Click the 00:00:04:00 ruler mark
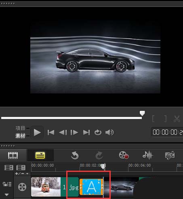The image size is (183, 199). pos(139,165)
